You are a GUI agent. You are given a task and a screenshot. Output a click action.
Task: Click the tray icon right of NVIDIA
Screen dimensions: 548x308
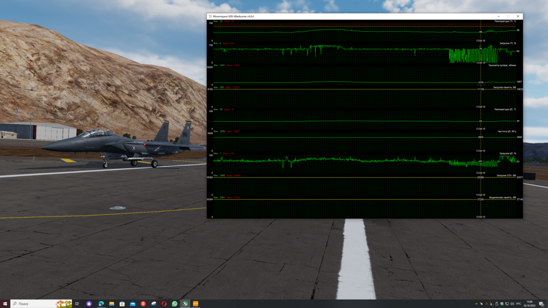point(481,304)
